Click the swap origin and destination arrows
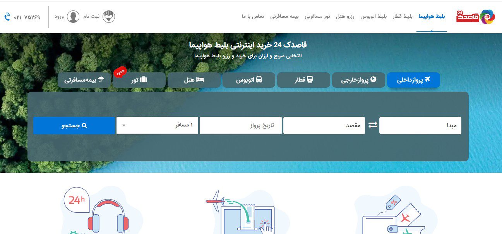 click(x=372, y=125)
